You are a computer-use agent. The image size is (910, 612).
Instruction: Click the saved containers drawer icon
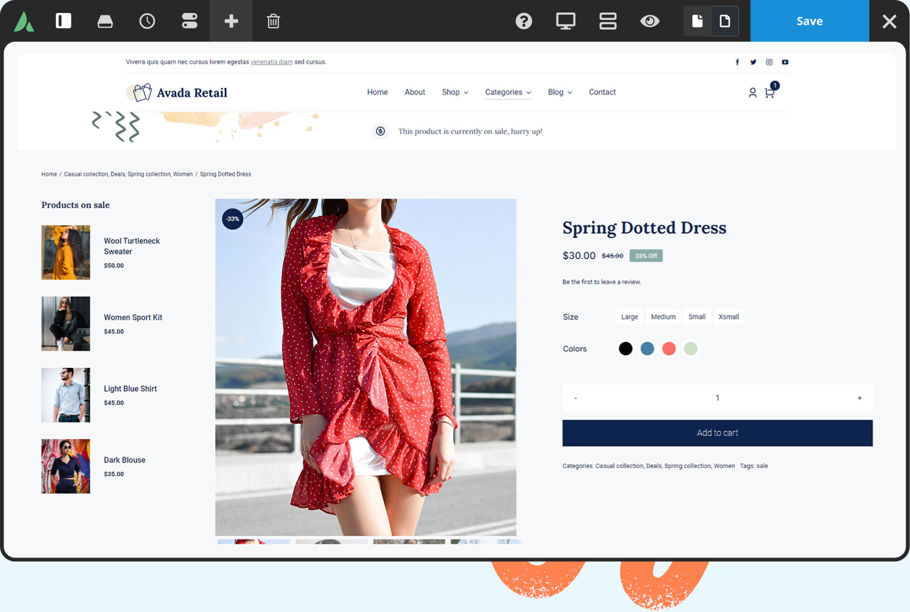coord(105,21)
